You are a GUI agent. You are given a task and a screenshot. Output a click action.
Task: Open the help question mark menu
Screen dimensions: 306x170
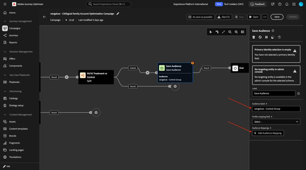click(x=280, y=4)
